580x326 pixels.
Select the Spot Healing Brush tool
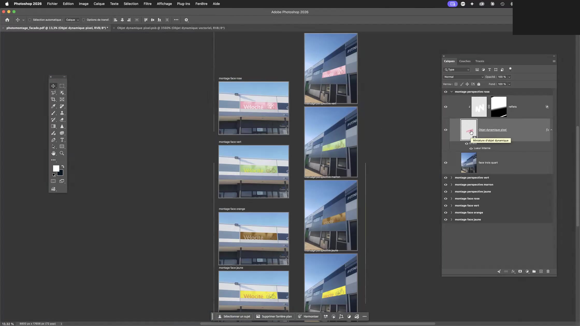(62, 106)
